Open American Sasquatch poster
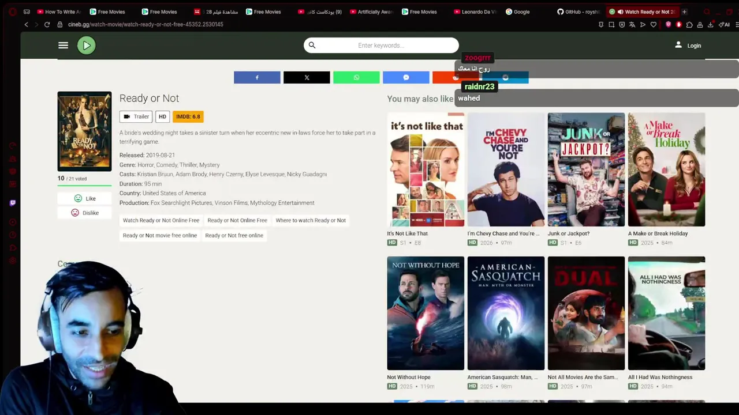The height and width of the screenshot is (415, 739). (506, 313)
